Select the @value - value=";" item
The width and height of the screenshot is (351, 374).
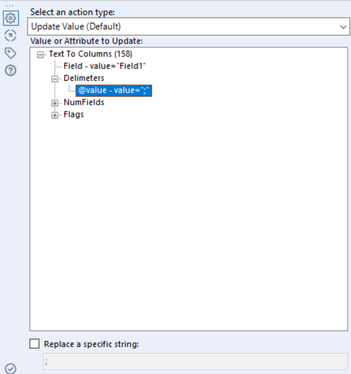113,91
